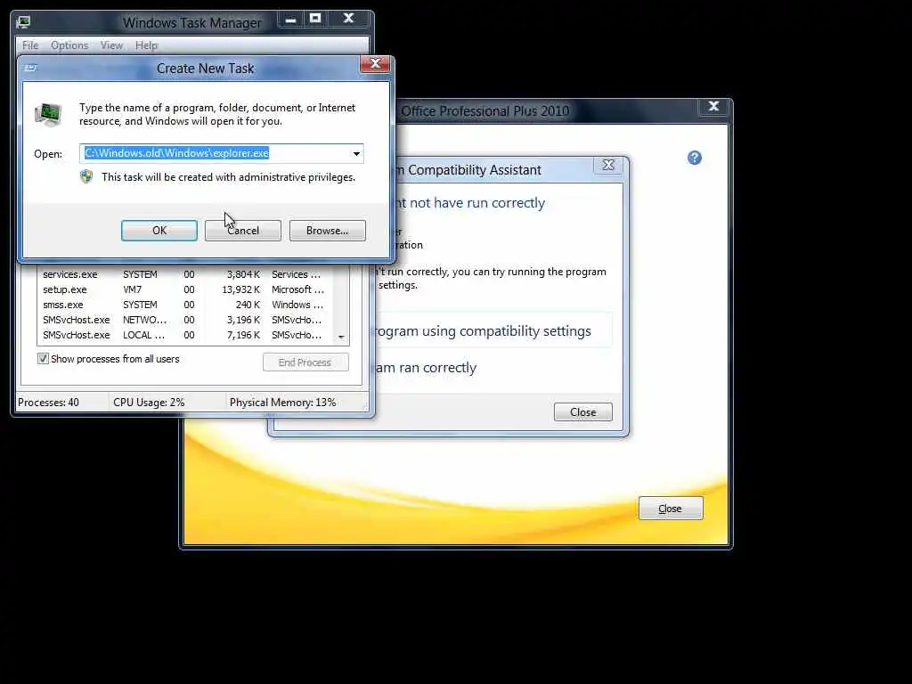Select the SMSvcHost.exe NETWO... process row
912x684 pixels.
pos(186,320)
